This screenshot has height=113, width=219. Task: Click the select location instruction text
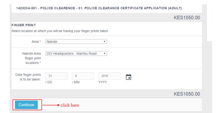[x=60, y=31]
